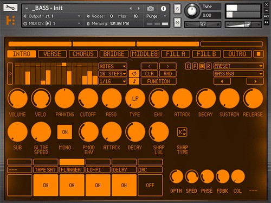
Task: Select the CHORUS pattern tab
Action: click(x=83, y=54)
